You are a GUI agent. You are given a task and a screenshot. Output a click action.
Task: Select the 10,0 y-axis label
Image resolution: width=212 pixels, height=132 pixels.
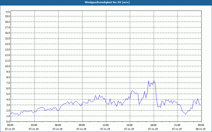(x=7, y=66)
